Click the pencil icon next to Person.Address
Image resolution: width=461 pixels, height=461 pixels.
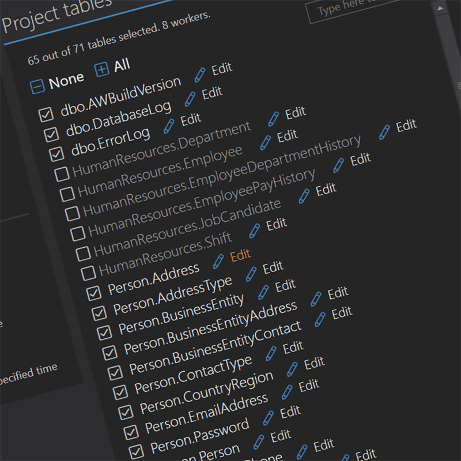218,261
